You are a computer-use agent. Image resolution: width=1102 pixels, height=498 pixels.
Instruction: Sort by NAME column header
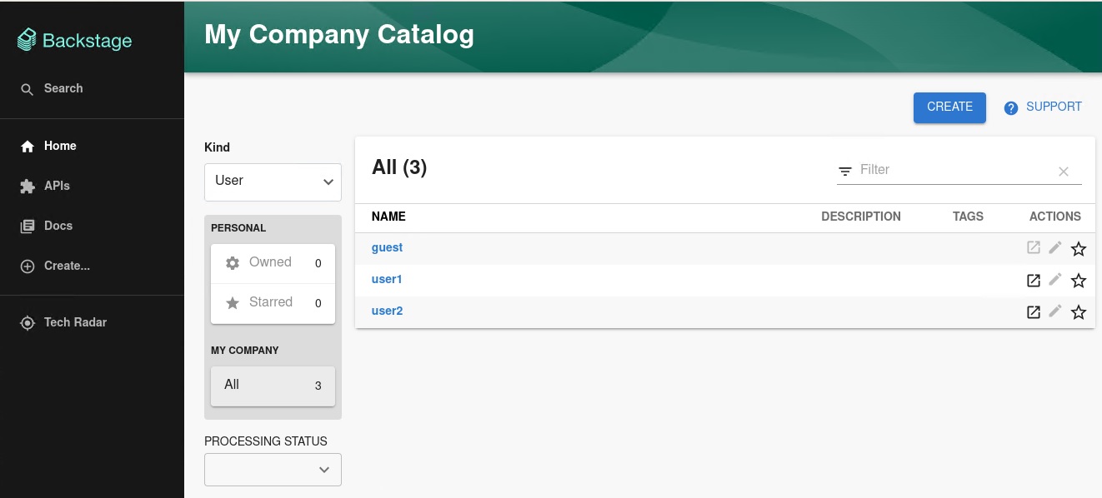(x=388, y=217)
